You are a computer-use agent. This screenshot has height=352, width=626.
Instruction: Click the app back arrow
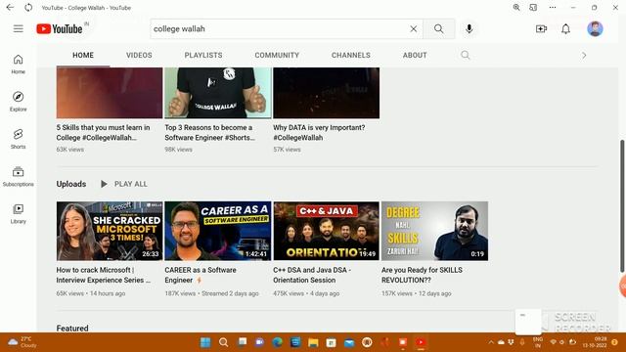(x=10, y=7)
